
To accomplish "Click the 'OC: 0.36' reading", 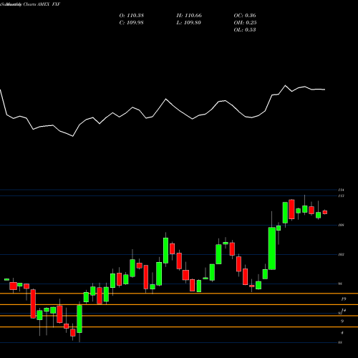I will (x=245, y=16).
